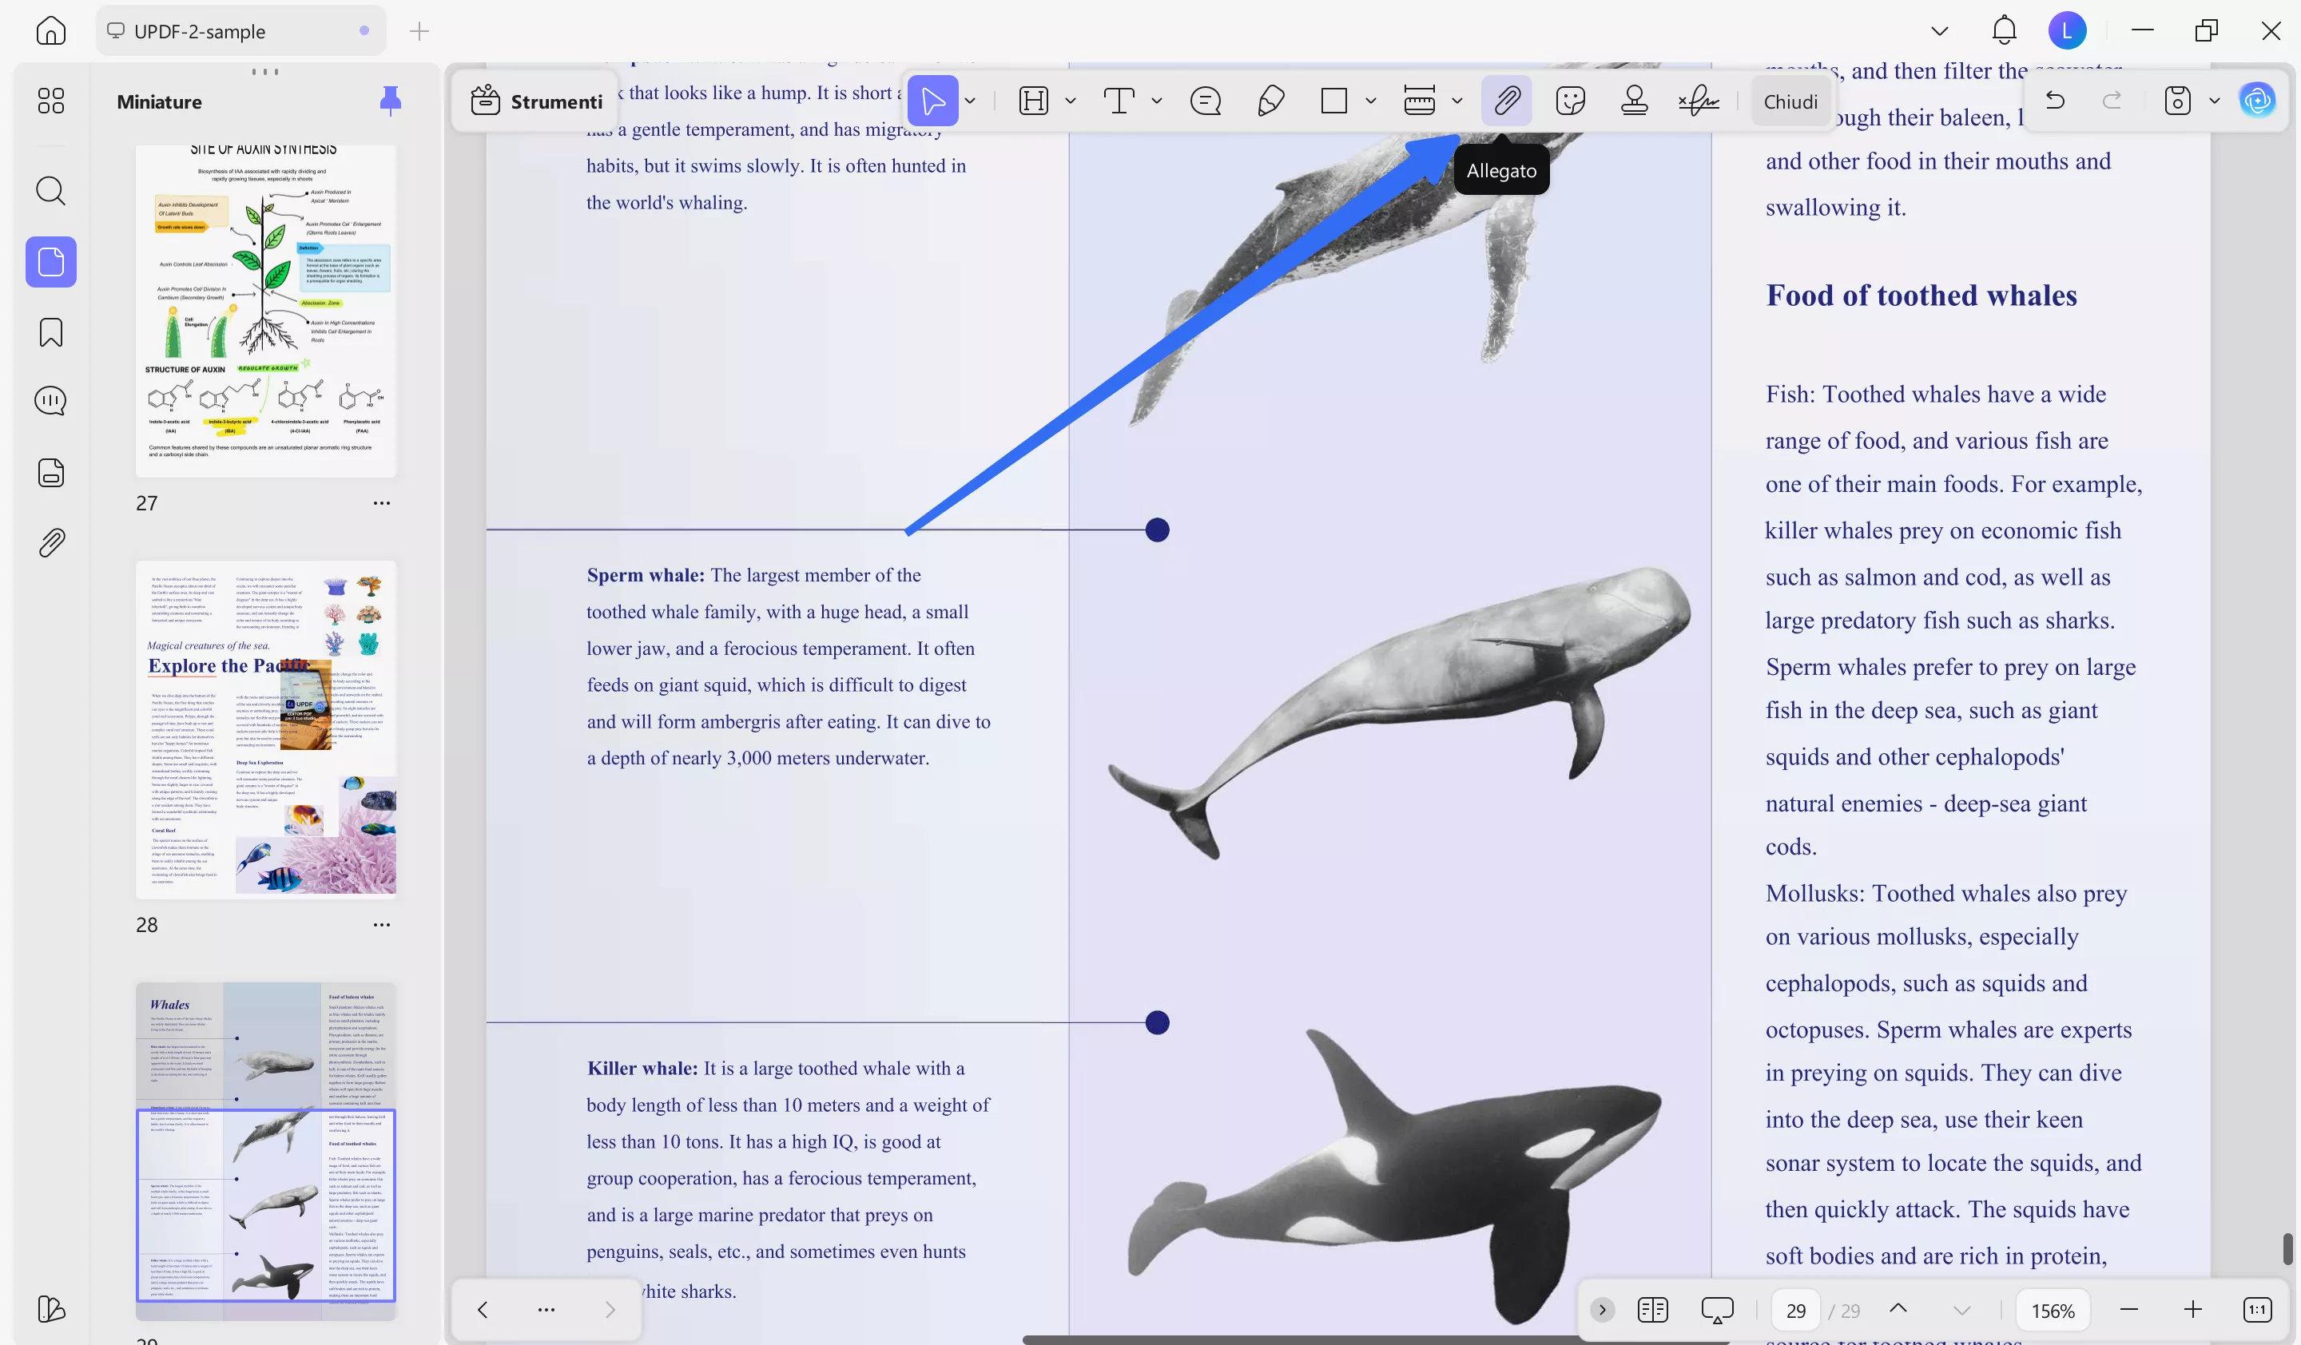Viewport: 2301px width, 1345px height.
Task: Choose the stamp tool
Action: tap(1634, 101)
